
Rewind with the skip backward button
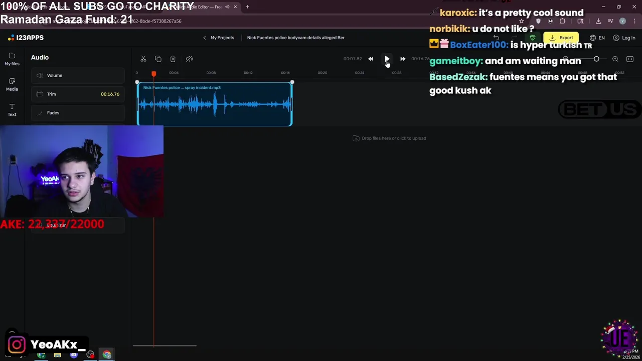coord(371,59)
